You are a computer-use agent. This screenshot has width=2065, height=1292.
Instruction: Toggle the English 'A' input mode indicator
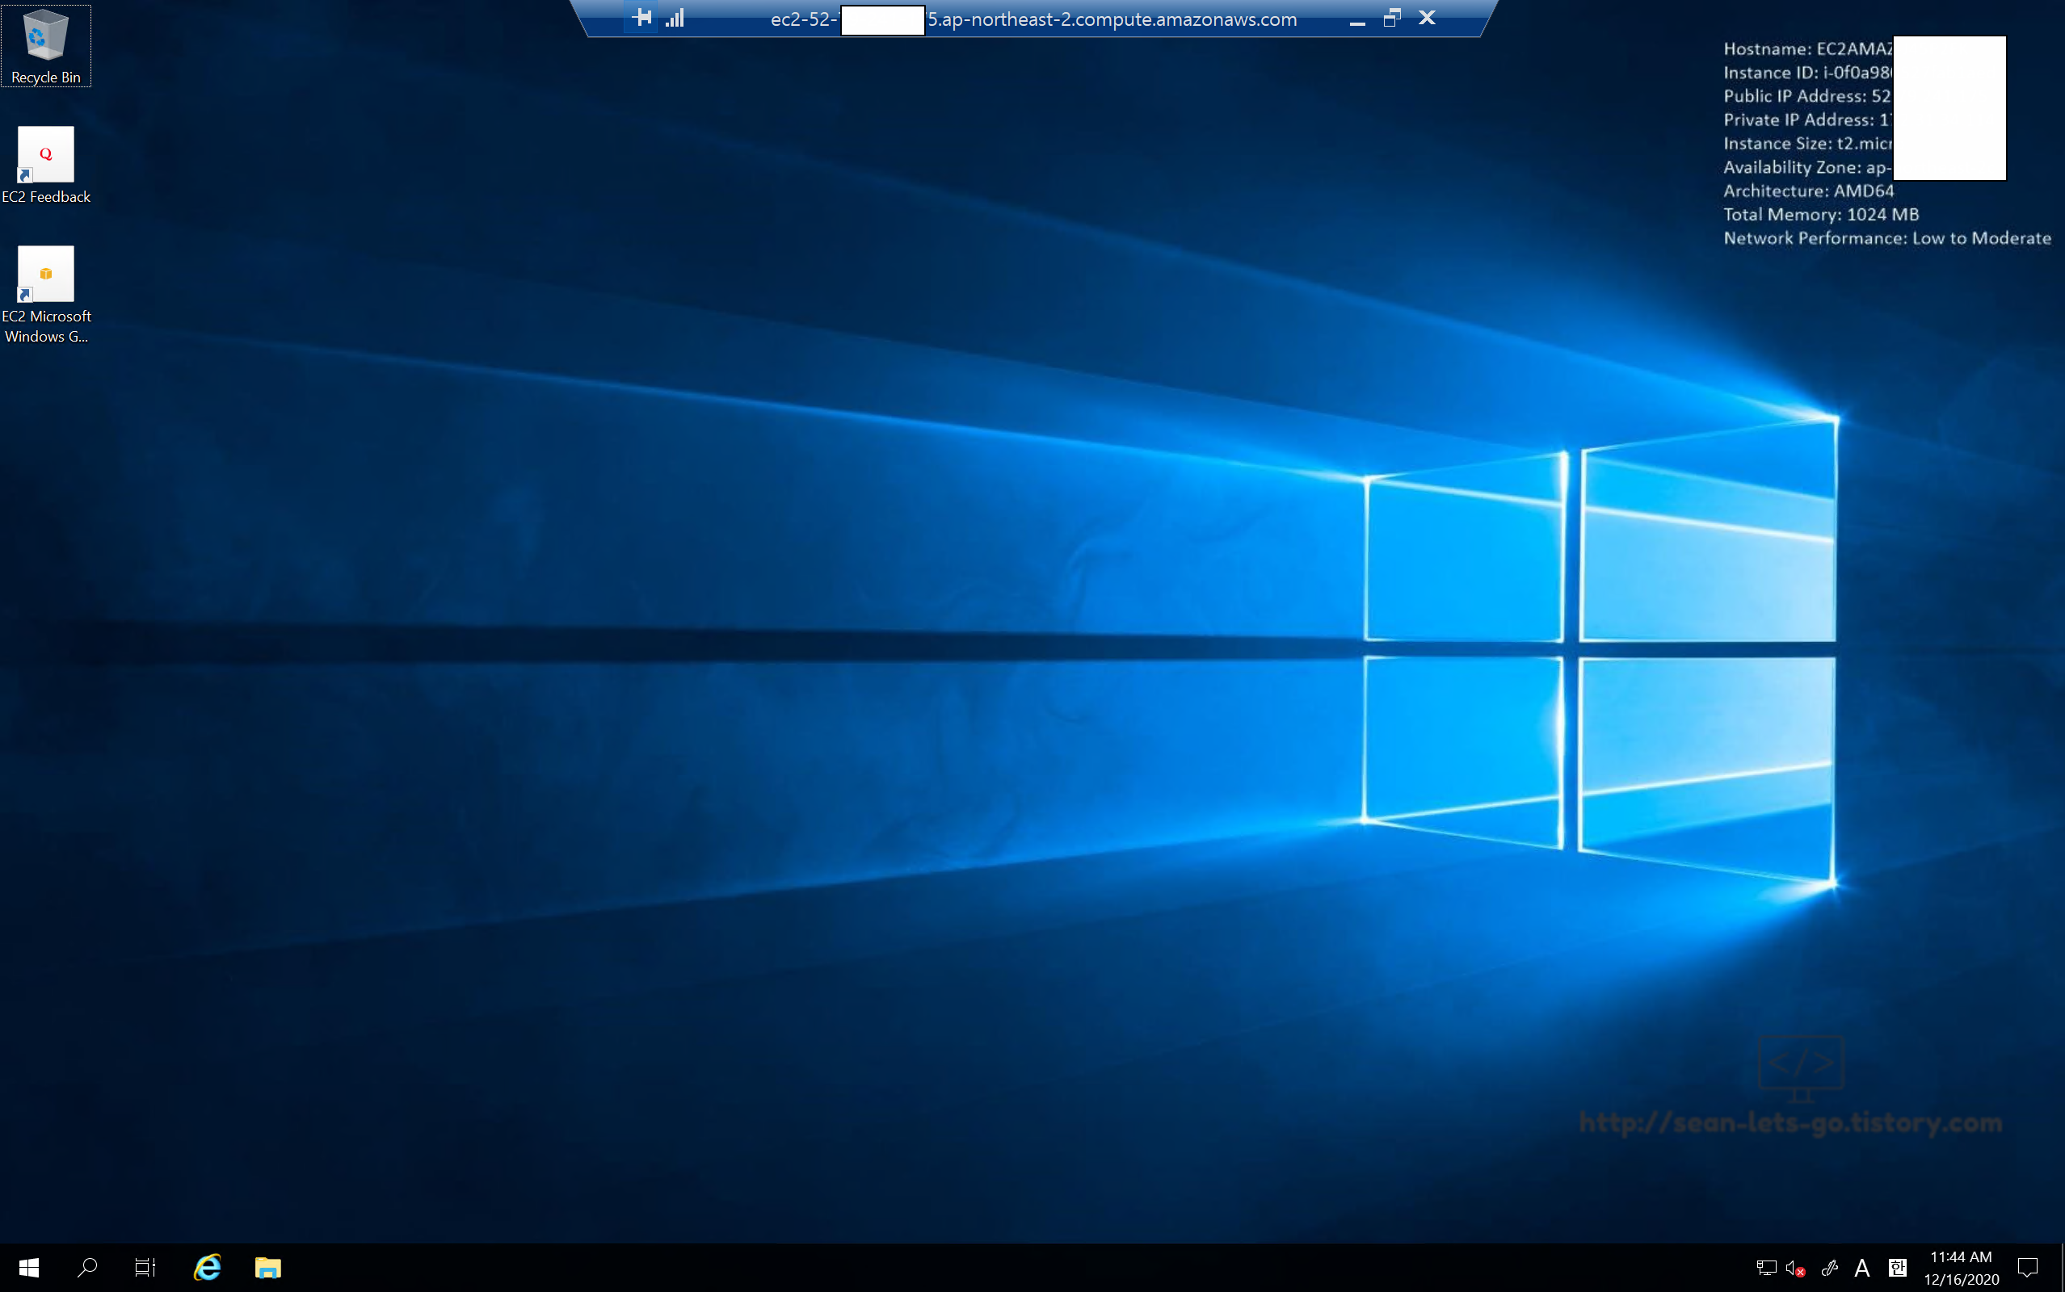[x=1862, y=1268]
